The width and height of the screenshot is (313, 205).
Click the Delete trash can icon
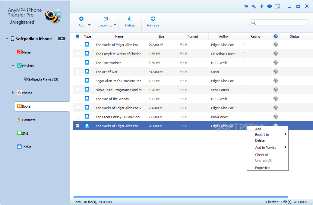[130, 19]
